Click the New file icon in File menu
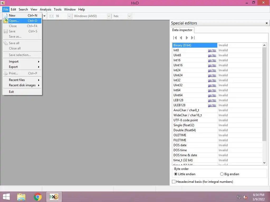The width and height of the screenshot is (270, 202). 6,16
